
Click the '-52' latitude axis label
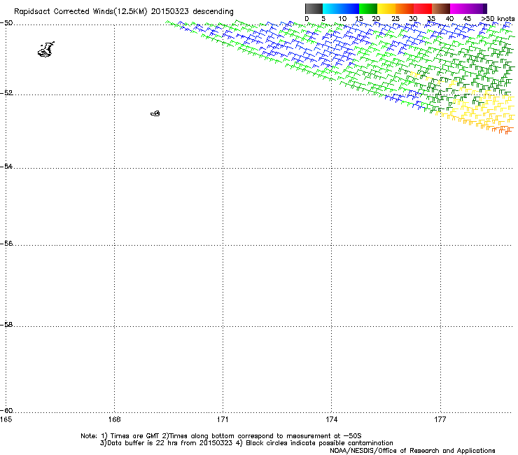pos(6,93)
